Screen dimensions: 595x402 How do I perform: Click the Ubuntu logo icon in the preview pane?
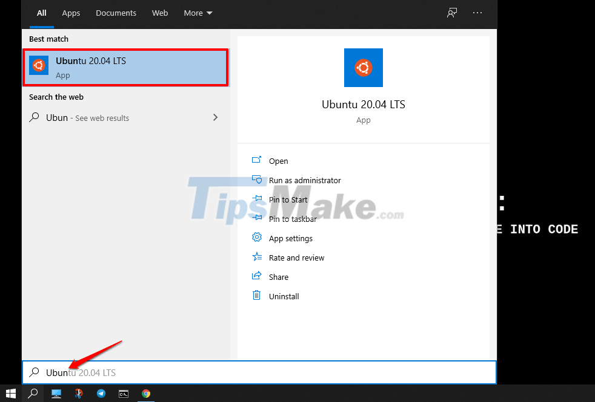point(363,68)
